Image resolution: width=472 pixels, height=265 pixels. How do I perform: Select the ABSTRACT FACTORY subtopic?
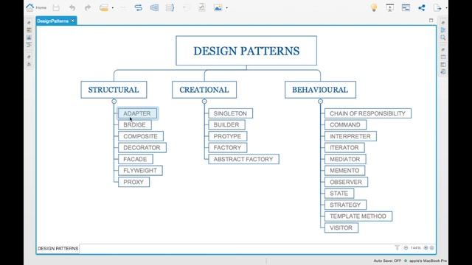pyautogui.click(x=243, y=159)
